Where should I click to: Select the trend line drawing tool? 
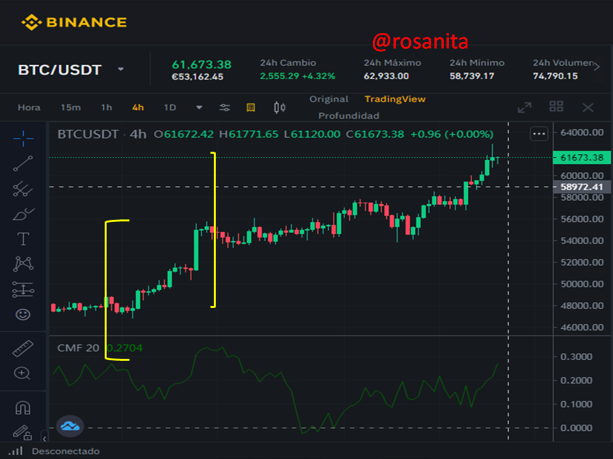click(23, 164)
